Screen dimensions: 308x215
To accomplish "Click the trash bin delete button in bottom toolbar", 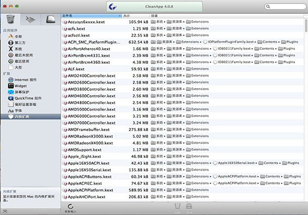I will point(177,208).
